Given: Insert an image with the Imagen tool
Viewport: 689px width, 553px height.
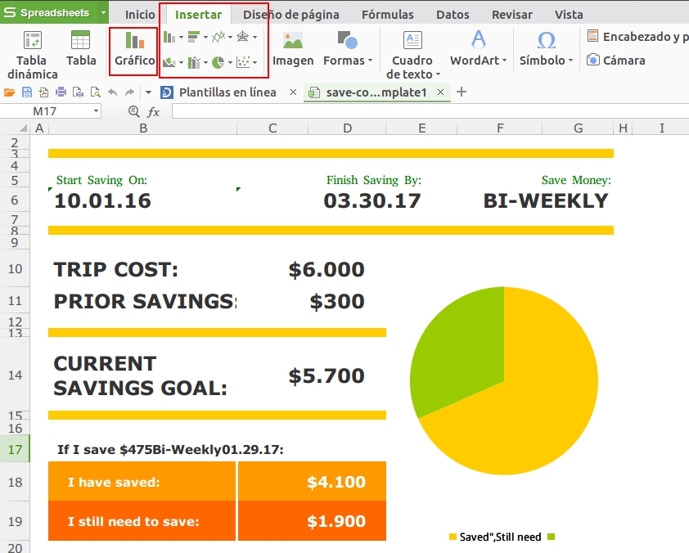Looking at the screenshot, I should point(292,49).
